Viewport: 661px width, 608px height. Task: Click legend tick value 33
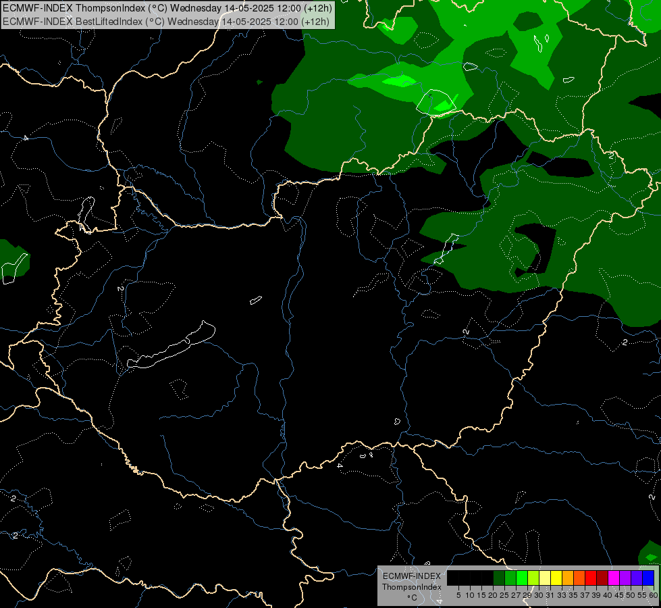coord(562,595)
